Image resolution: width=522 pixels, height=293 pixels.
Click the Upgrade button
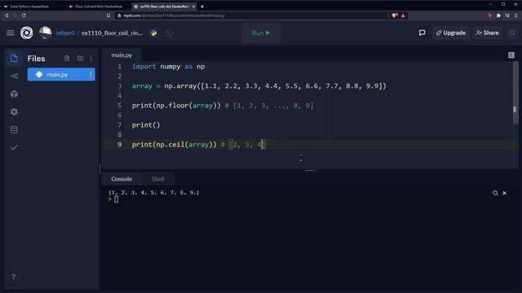click(451, 33)
